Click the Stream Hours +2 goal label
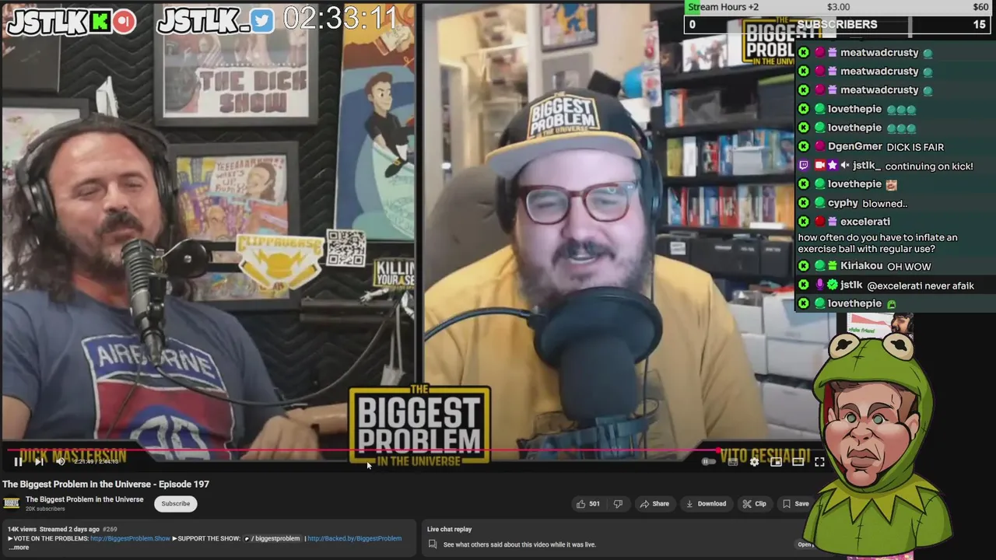The width and height of the screenshot is (996, 560). click(723, 7)
